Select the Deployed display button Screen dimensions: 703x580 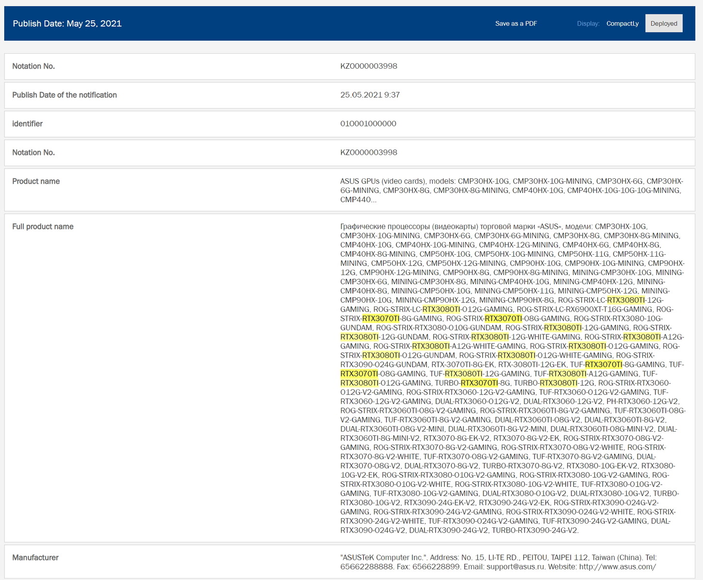[664, 24]
